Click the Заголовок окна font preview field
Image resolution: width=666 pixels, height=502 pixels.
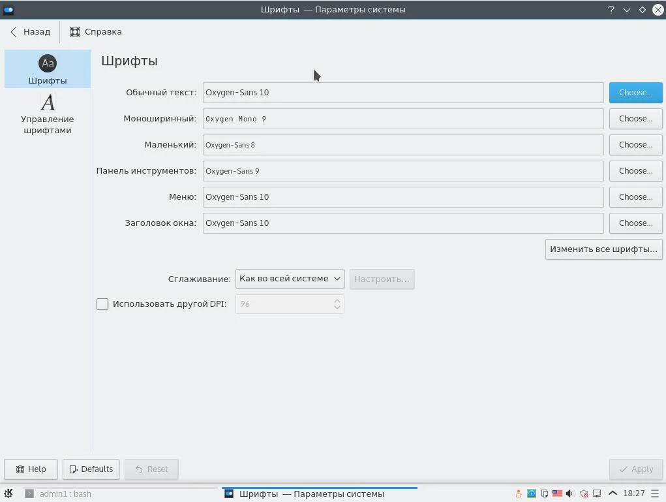pyautogui.click(x=403, y=223)
